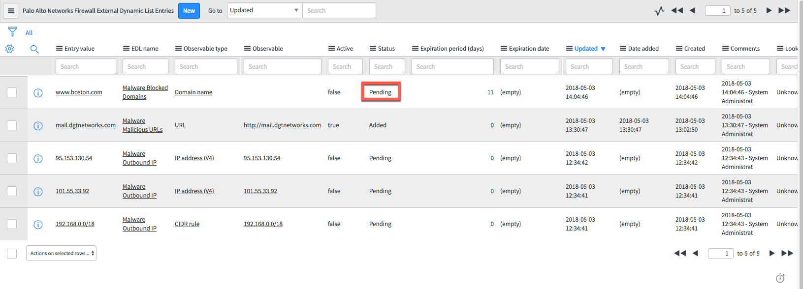Preview info for 95.153.130.54 record
Image resolution: width=803 pixels, height=289 pixels.
[38, 159]
